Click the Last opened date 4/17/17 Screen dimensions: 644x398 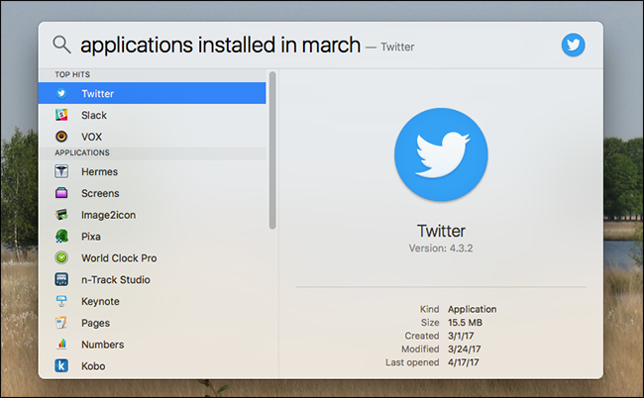tap(464, 362)
